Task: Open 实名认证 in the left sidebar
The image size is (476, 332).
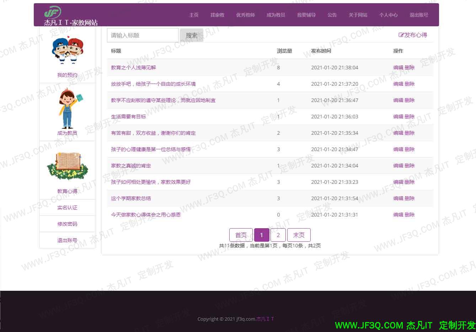Action: pos(67,208)
